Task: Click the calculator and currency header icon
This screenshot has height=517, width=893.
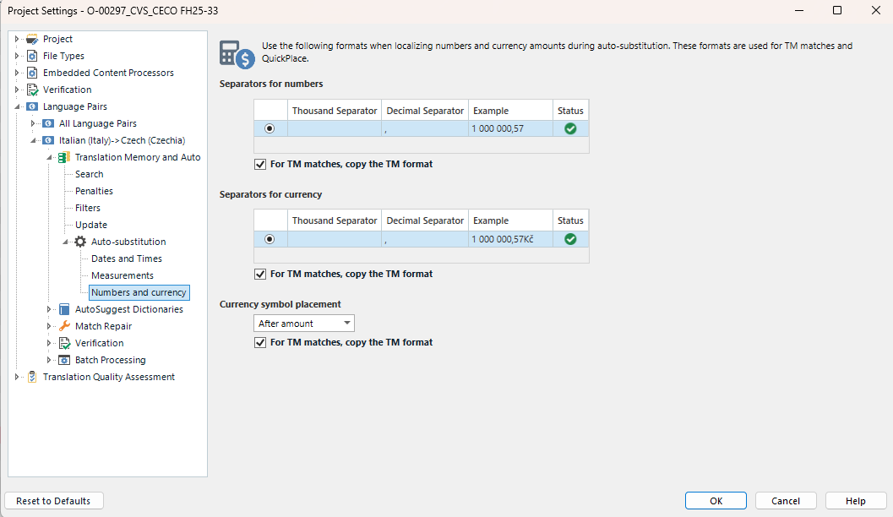Action: click(237, 55)
